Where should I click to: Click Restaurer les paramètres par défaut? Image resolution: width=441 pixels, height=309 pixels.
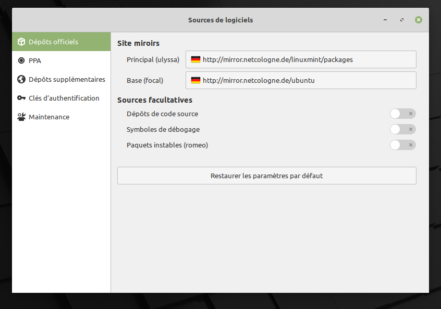(266, 176)
